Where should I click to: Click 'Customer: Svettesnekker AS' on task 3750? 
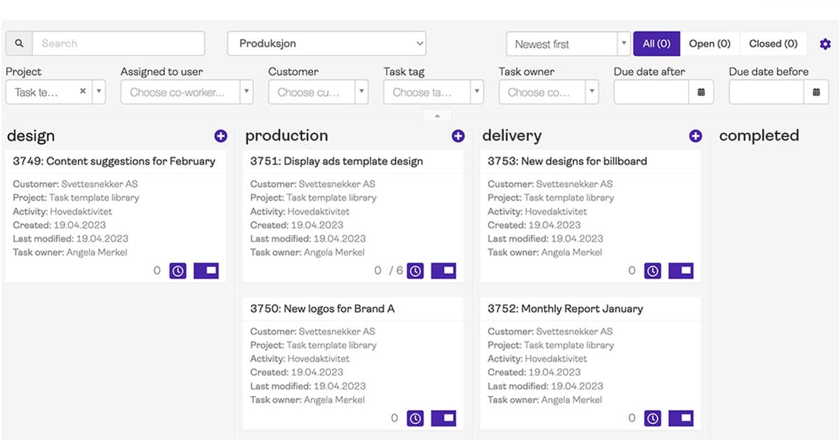tap(313, 332)
